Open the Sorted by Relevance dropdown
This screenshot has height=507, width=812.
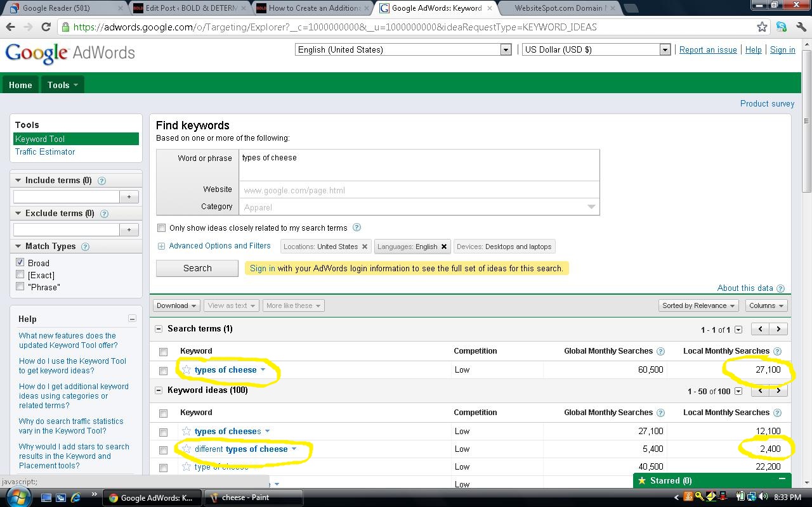coord(698,305)
